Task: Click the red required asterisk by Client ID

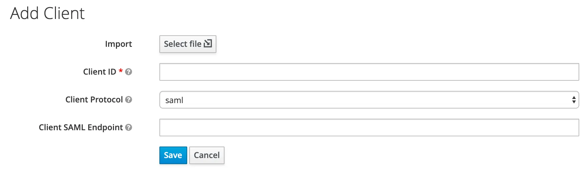Action: (120, 71)
